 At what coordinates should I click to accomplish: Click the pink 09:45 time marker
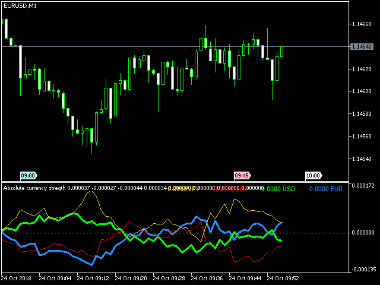coord(242,176)
